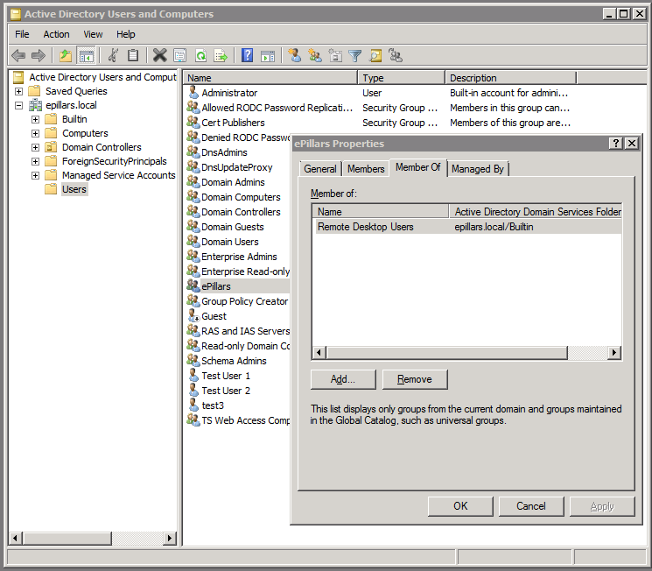Sort the main list by its Name column header
652x571 pixels.
[270, 78]
